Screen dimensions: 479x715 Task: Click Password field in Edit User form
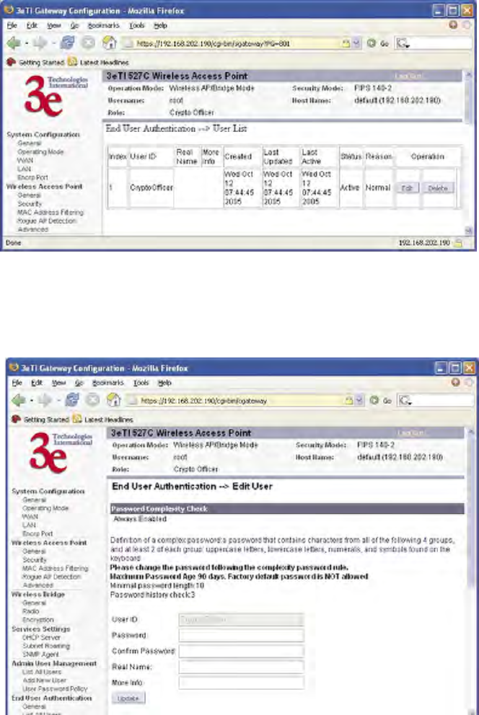[x=242, y=635]
